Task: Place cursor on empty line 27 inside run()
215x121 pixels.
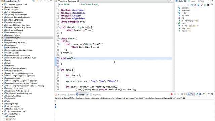Action: (116, 61)
